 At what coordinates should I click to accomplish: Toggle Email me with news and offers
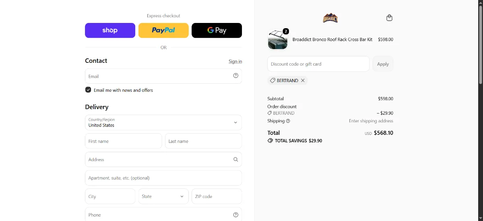pyautogui.click(x=88, y=90)
